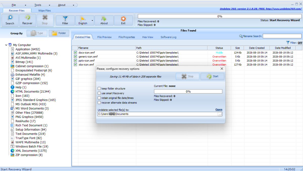Screen dimensions: 303x171
Task: Select the MS Word Documents category icon
Action: click(x=13, y=108)
